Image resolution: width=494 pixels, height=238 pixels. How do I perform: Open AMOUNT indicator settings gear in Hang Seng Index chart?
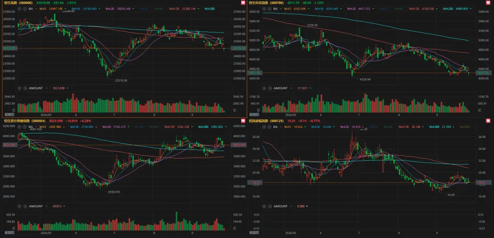point(20,88)
